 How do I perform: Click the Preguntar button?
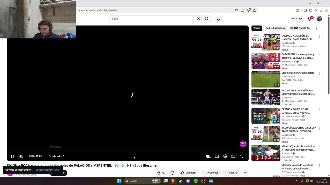pos(210,173)
